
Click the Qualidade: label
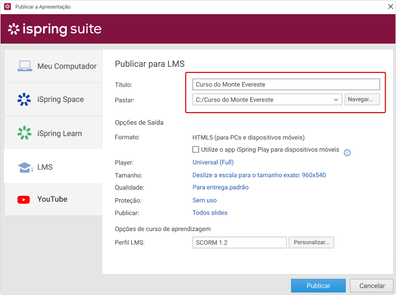tap(130, 187)
